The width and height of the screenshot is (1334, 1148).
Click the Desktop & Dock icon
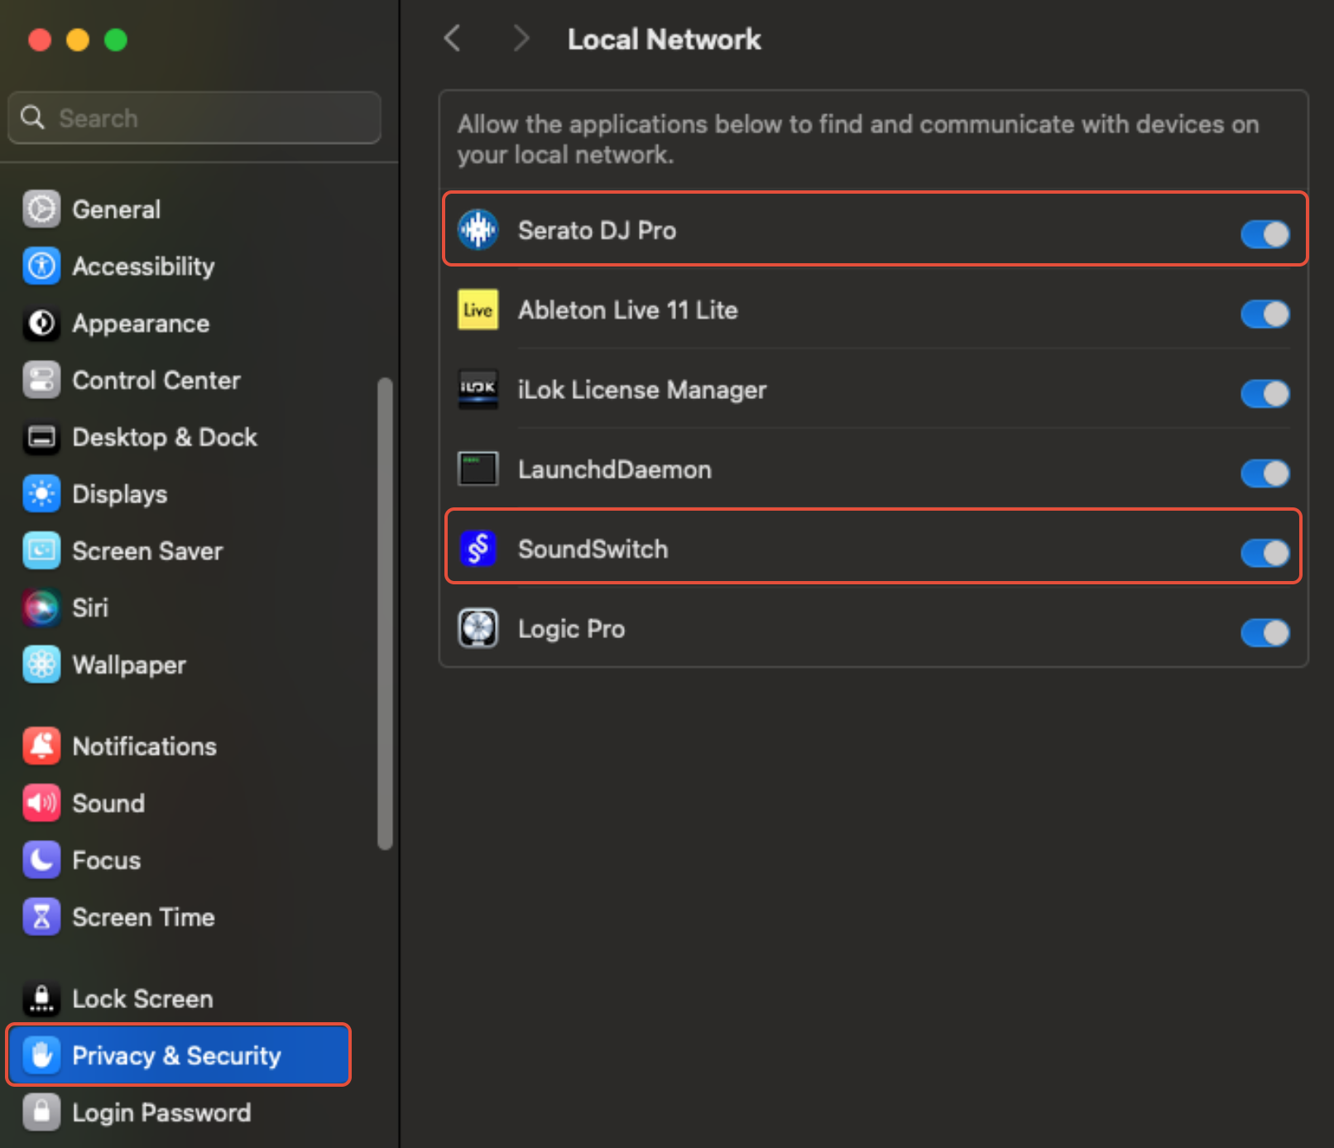[41, 437]
